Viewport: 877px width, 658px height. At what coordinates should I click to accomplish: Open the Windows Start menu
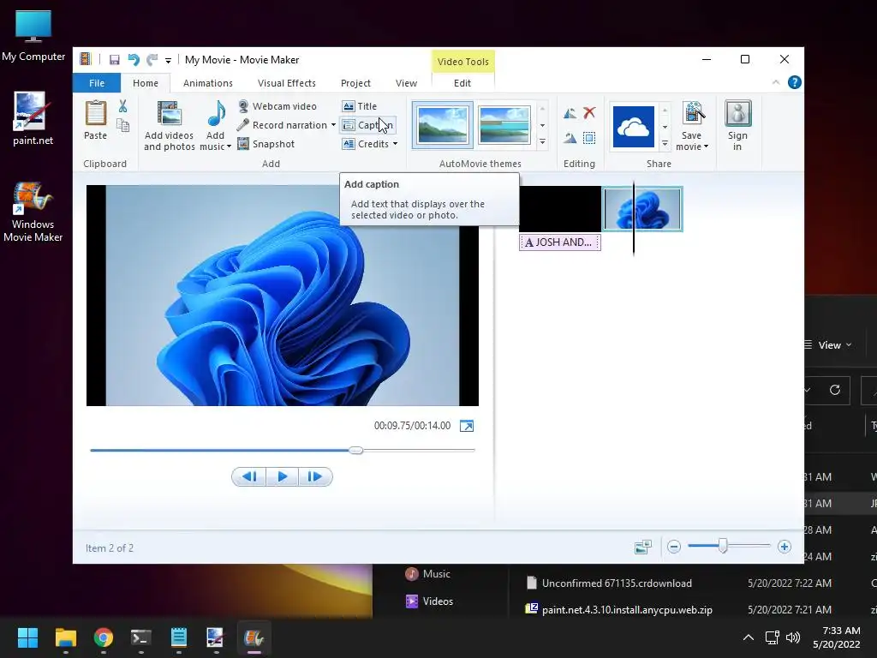pos(27,637)
